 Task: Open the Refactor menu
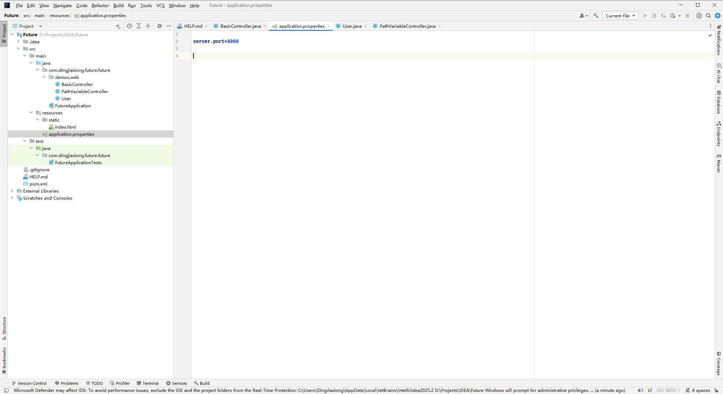pos(100,5)
